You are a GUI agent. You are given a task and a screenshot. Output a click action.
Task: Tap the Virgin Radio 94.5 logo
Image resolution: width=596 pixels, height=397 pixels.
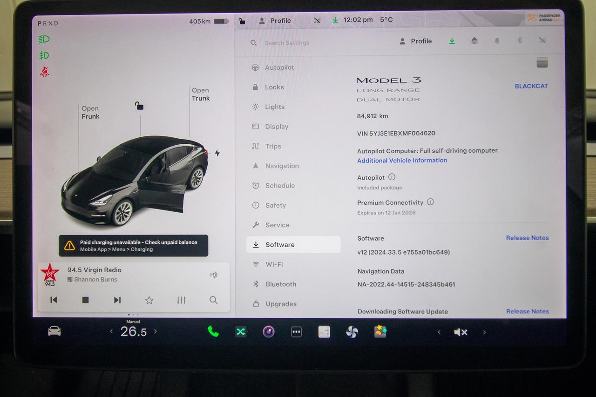coord(50,275)
